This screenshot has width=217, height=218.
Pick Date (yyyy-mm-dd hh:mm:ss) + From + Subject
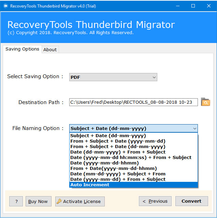133,157
